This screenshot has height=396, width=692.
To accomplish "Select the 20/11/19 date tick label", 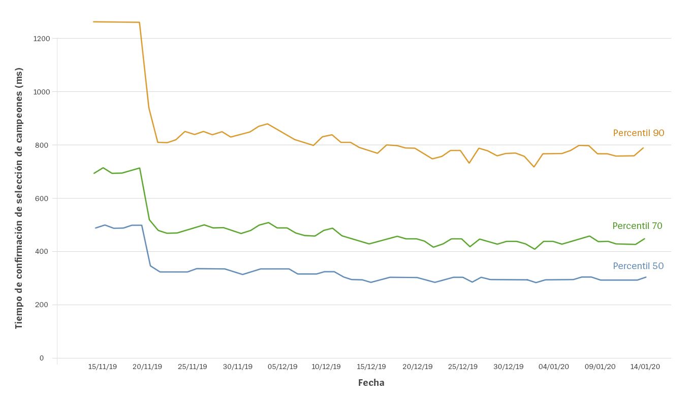I will click(x=147, y=367).
